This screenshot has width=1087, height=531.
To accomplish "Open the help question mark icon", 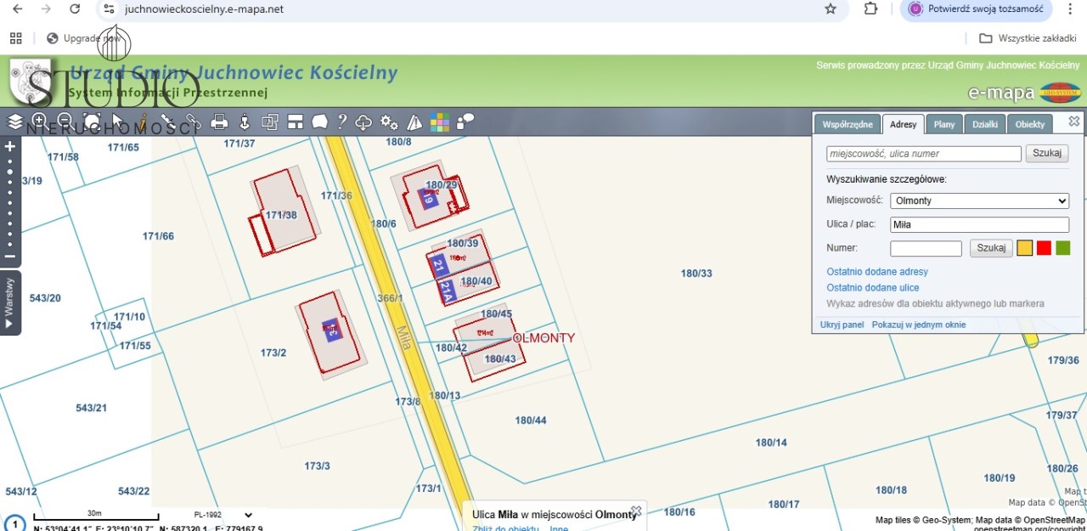I will tap(342, 121).
